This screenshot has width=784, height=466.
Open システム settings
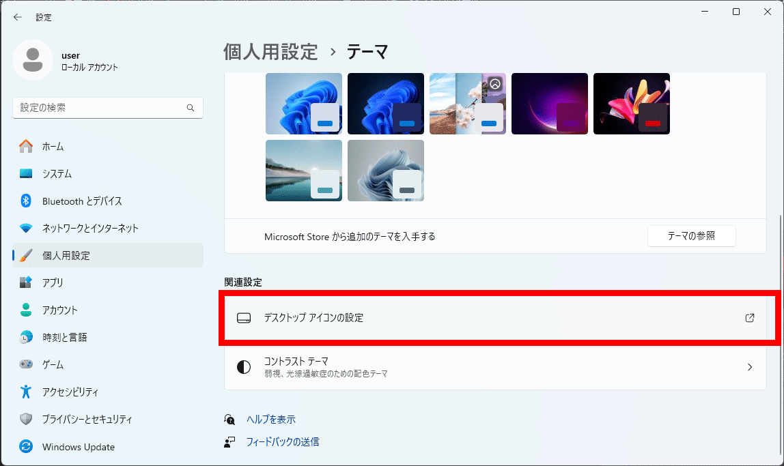(107, 174)
